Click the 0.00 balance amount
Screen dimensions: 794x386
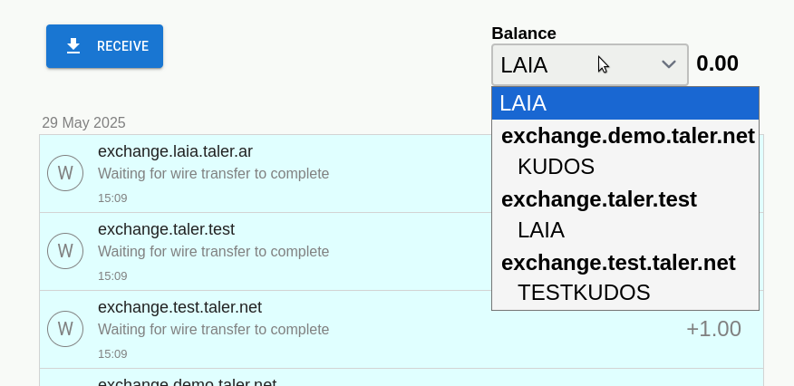point(717,64)
